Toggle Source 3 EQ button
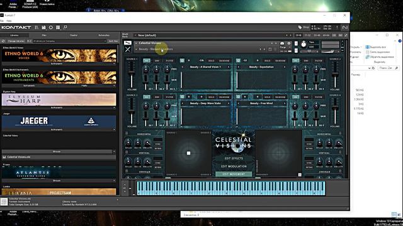Viewport: 403px width, 226px height. [147, 97]
